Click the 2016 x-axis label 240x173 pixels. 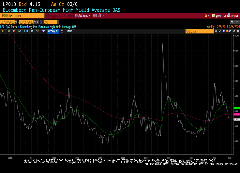[77, 158]
